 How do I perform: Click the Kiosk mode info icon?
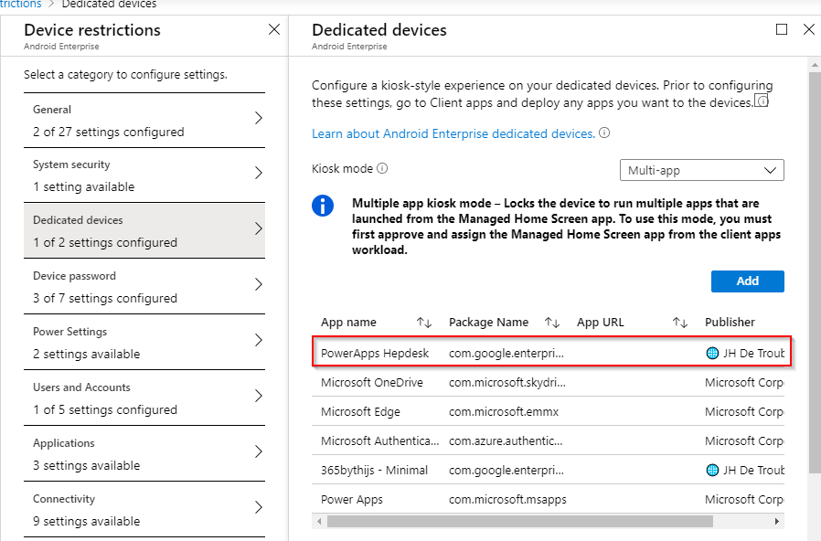pyautogui.click(x=380, y=170)
